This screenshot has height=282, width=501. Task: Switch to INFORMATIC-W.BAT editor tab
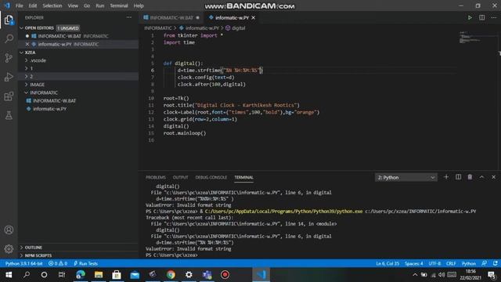point(171,17)
